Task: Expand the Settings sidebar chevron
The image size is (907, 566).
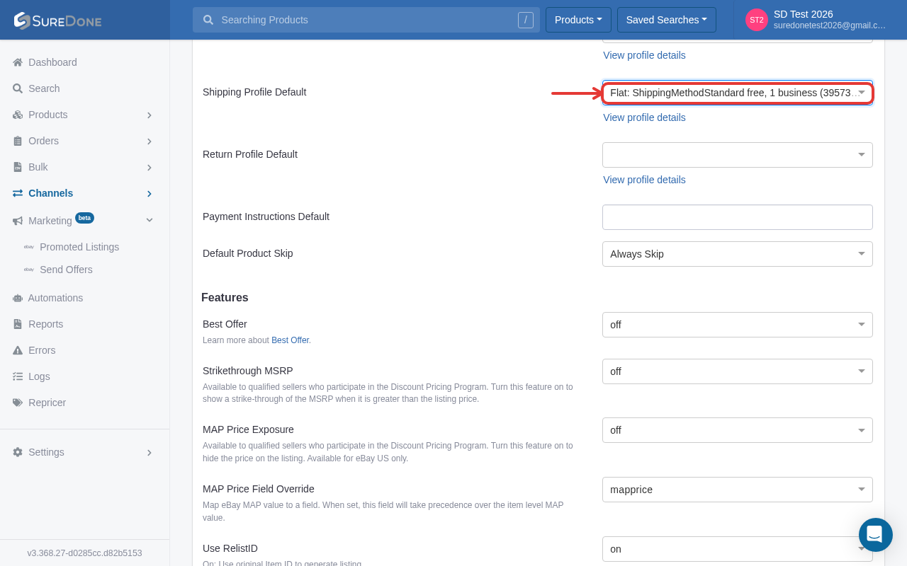Action: pyautogui.click(x=150, y=452)
